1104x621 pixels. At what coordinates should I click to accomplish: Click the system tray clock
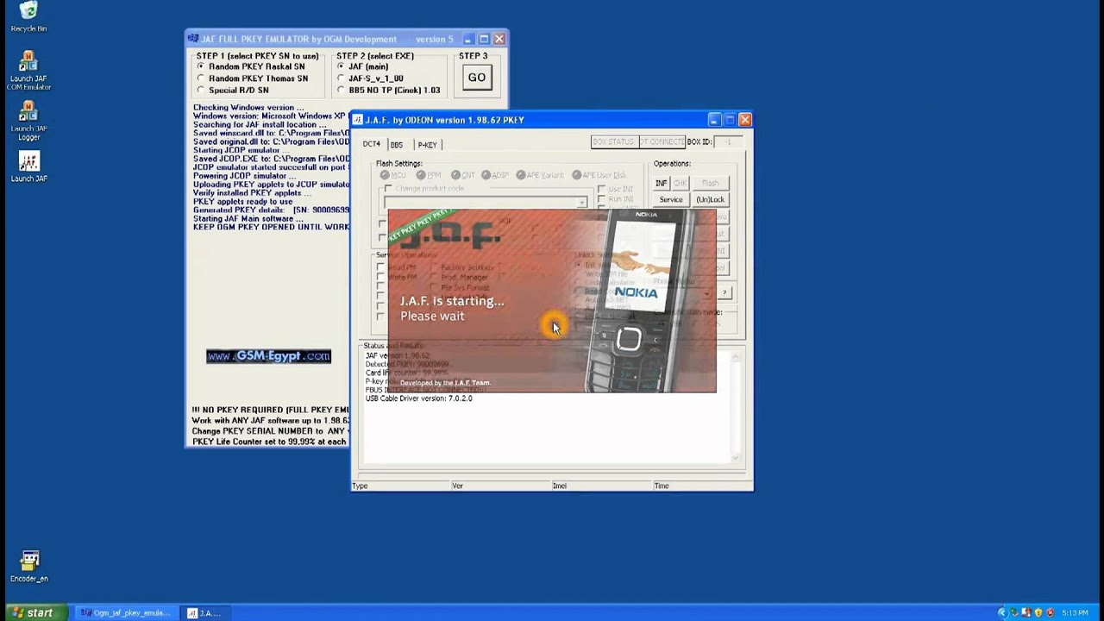1075,613
